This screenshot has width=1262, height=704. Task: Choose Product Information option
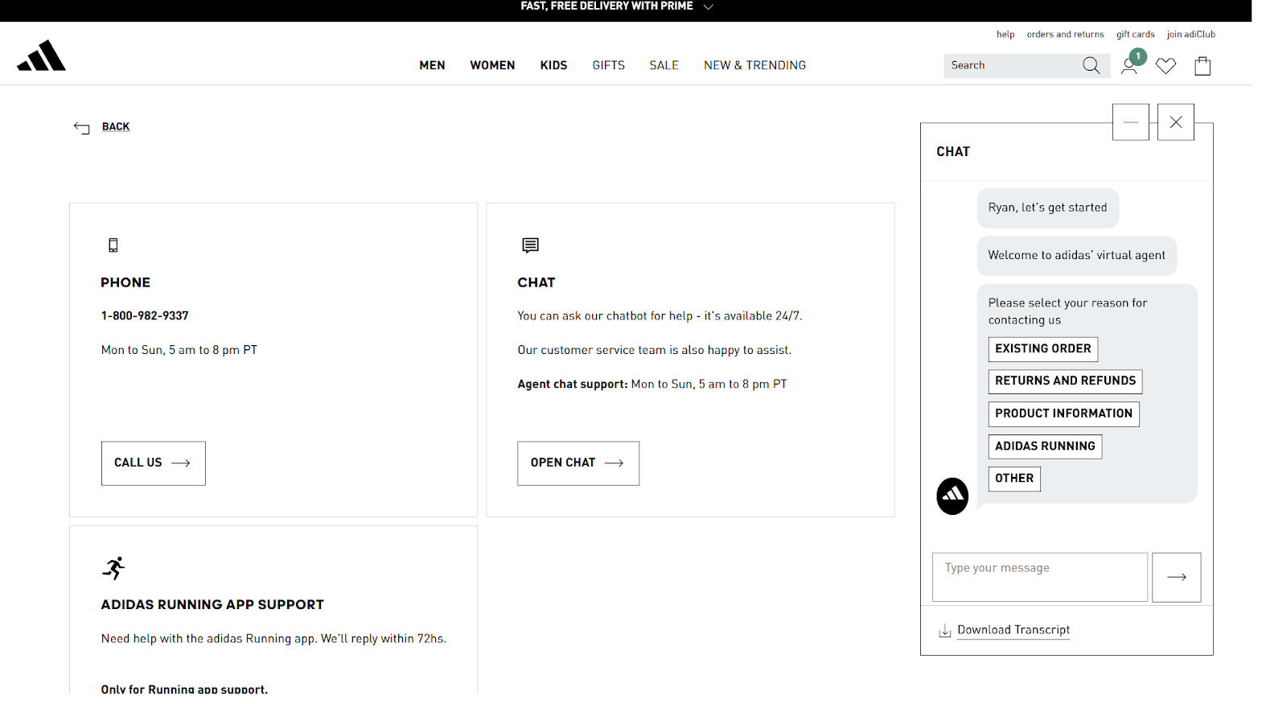coord(1063,414)
